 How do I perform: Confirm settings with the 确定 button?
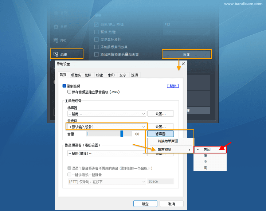145,204
